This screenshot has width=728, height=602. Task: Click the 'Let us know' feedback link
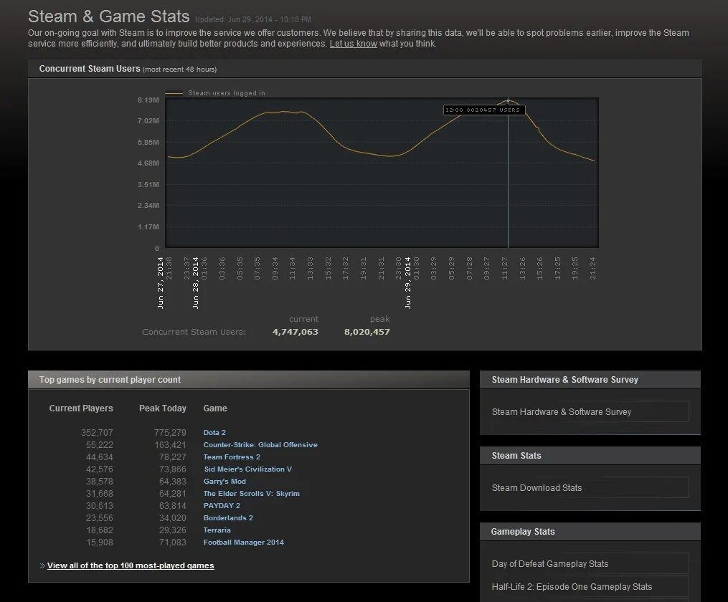tap(354, 44)
